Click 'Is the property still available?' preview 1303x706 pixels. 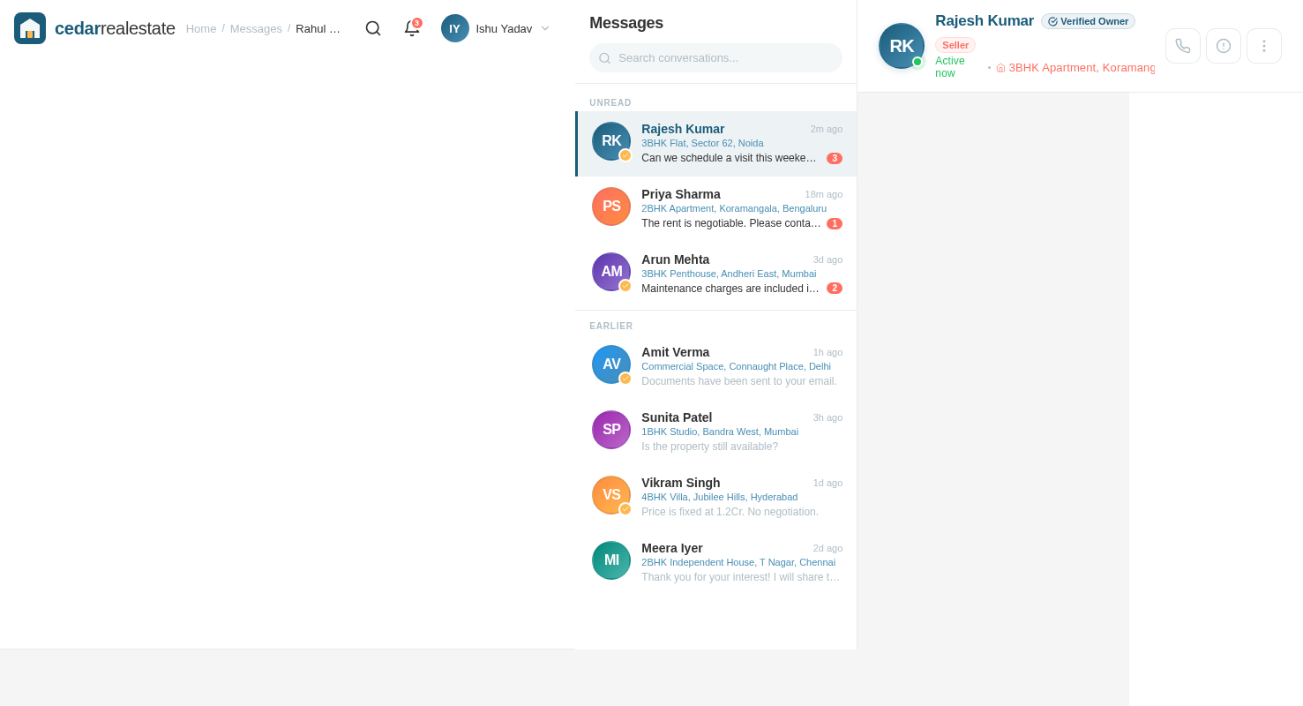pos(709,447)
